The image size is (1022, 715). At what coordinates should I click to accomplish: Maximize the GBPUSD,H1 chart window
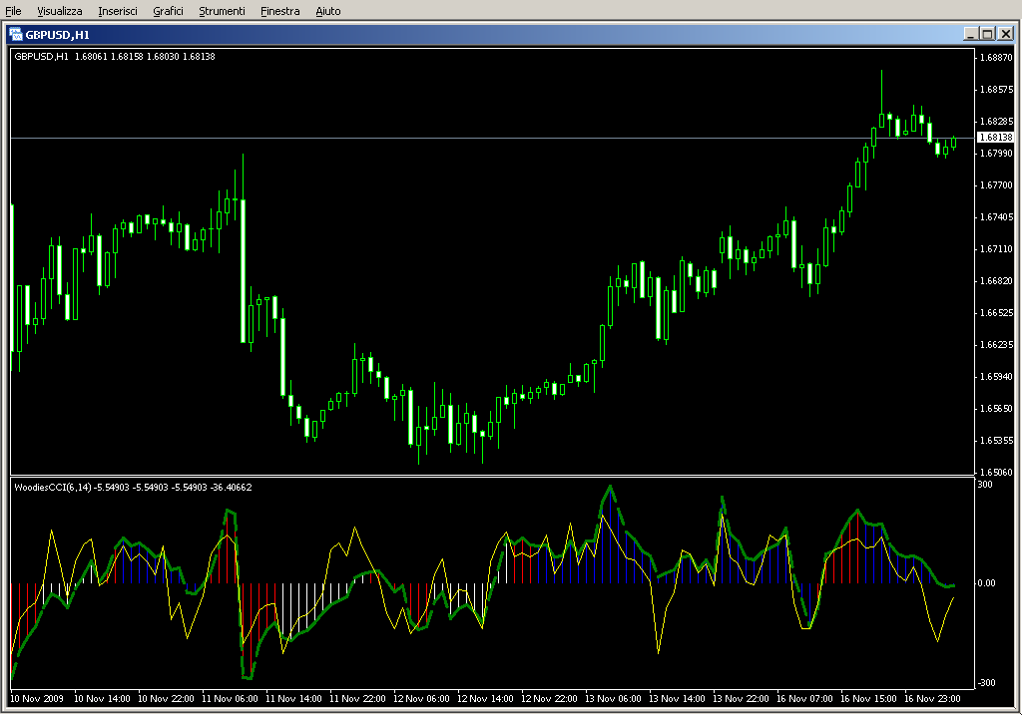pos(988,34)
